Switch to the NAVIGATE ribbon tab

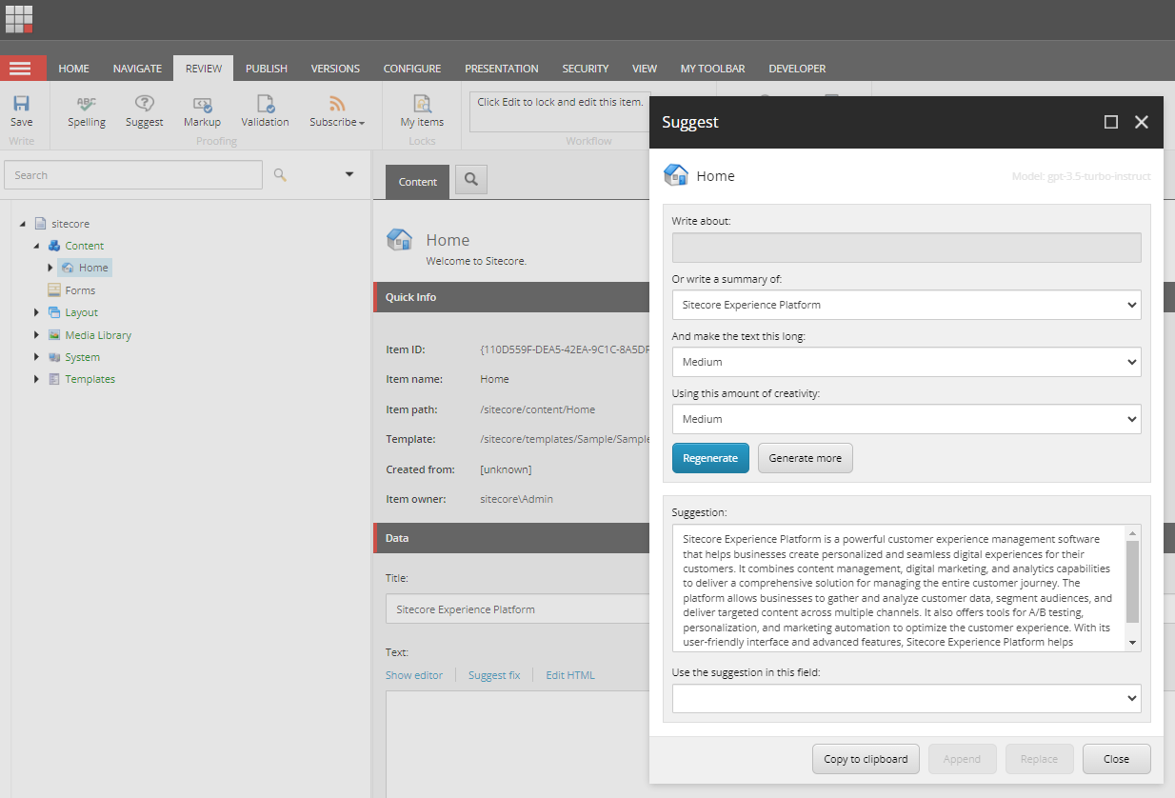(x=137, y=69)
